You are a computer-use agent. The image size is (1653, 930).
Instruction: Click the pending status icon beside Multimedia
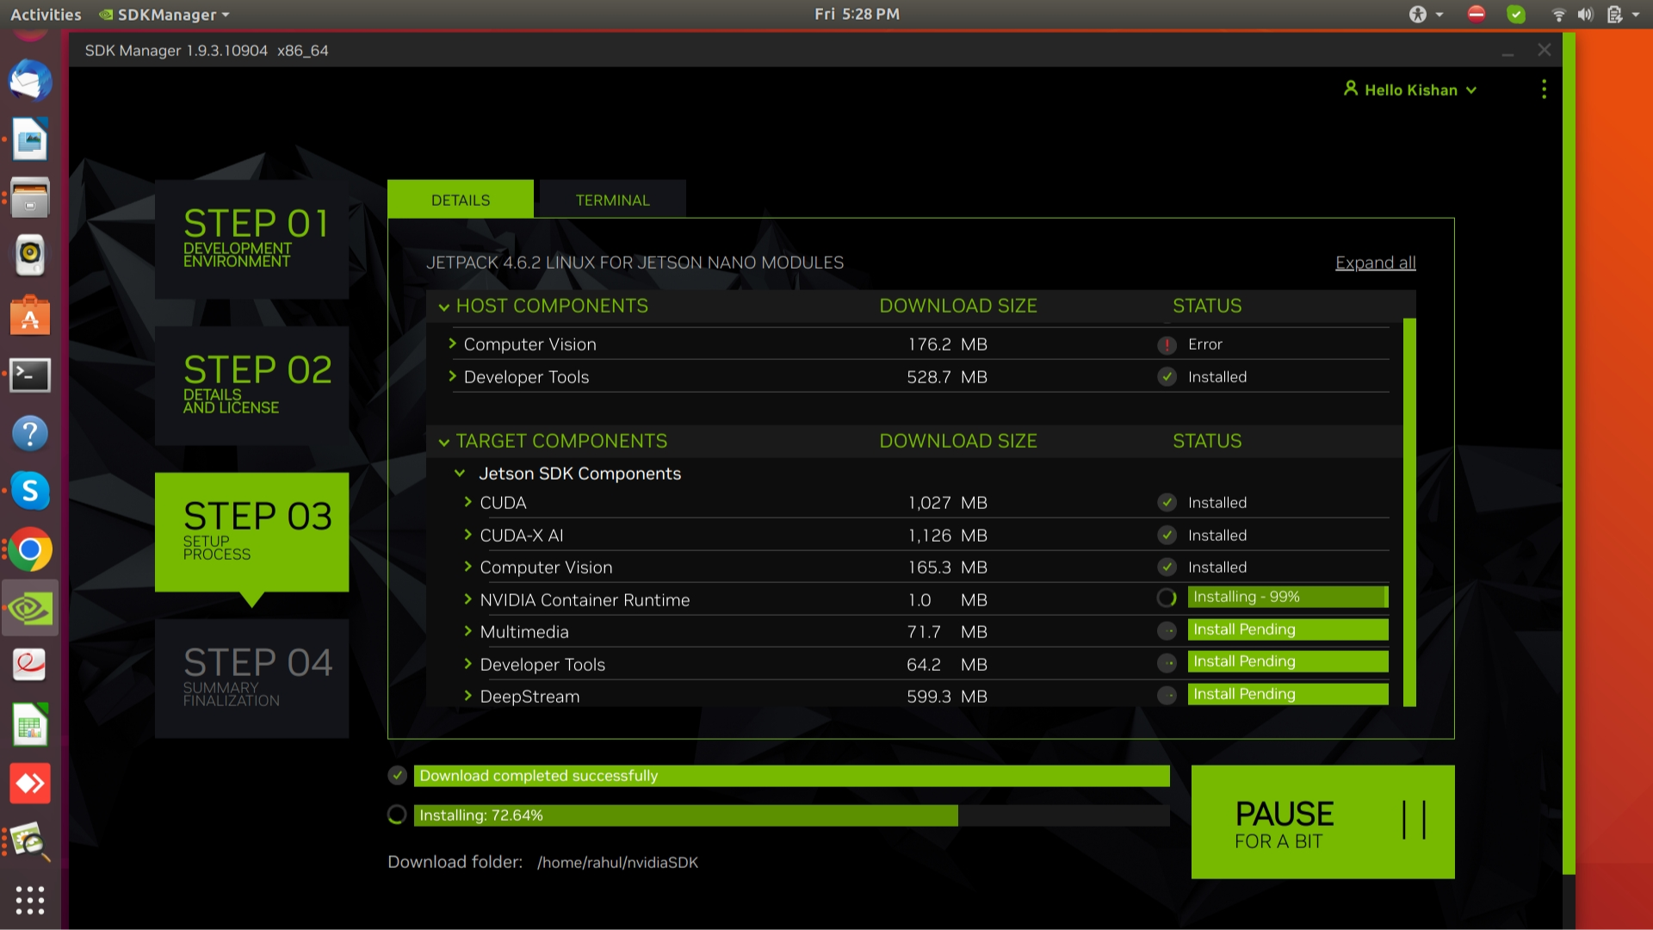pos(1167,631)
